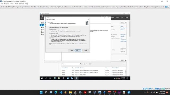Open the upper TASKS dropdown
This screenshot has width=170, height=95.
(x=123, y=23)
